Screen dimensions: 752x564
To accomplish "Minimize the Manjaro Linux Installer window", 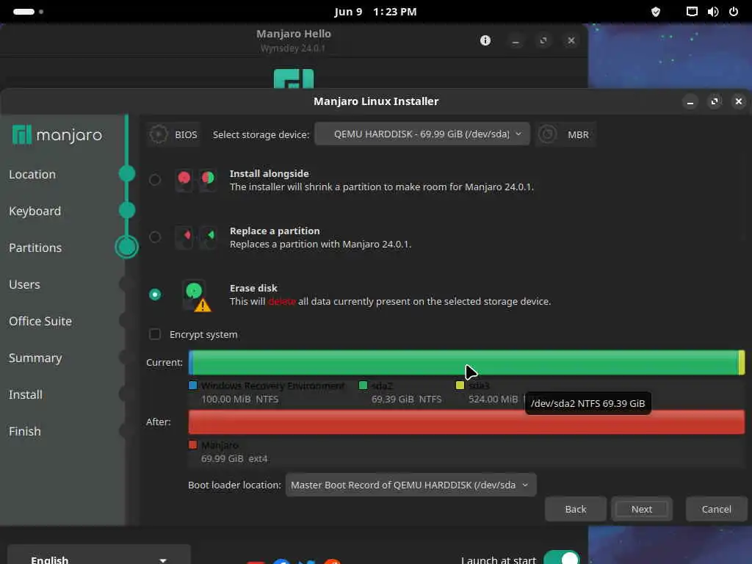I will (690, 101).
